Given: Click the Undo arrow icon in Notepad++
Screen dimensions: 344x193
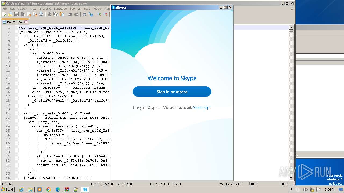Looking at the screenshot, I should 70,14.
